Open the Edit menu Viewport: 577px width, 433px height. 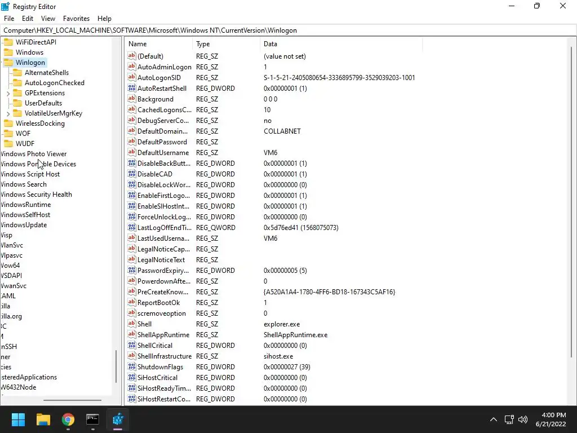coord(28,19)
